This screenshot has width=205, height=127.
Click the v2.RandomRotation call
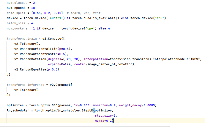31,59
